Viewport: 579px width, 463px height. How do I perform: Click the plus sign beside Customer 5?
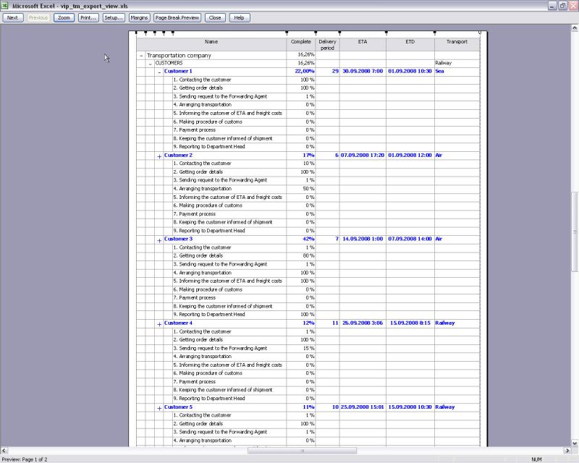click(159, 408)
